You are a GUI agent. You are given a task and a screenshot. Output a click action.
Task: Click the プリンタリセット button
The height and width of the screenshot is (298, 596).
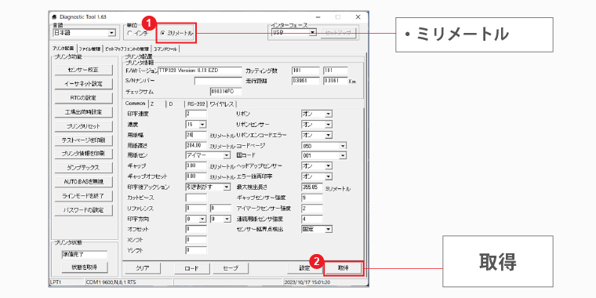[84, 126]
